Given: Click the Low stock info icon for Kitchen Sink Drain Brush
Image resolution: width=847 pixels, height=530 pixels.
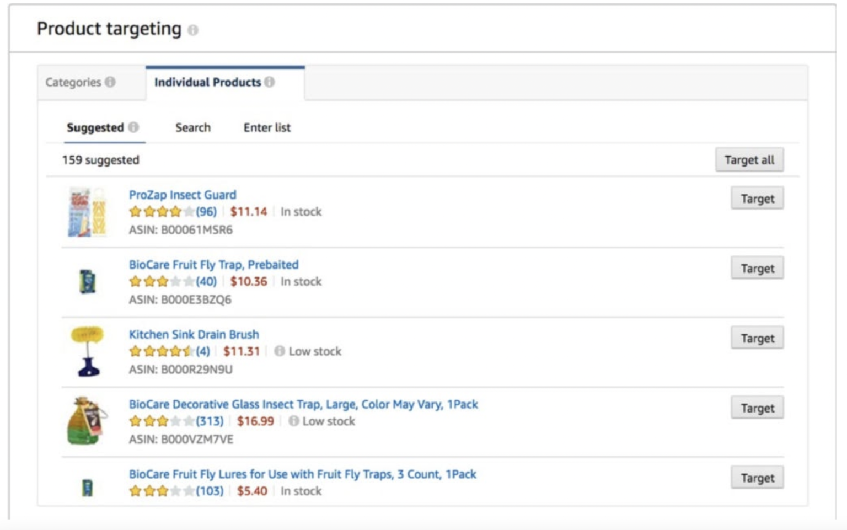Looking at the screenshot, I should click(280, 351).
